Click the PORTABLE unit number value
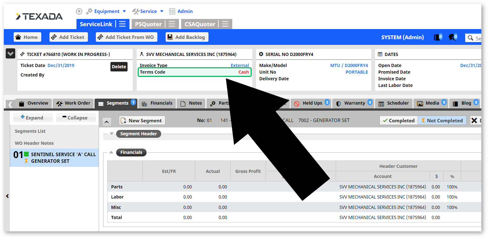 click(x=357, y=72)
